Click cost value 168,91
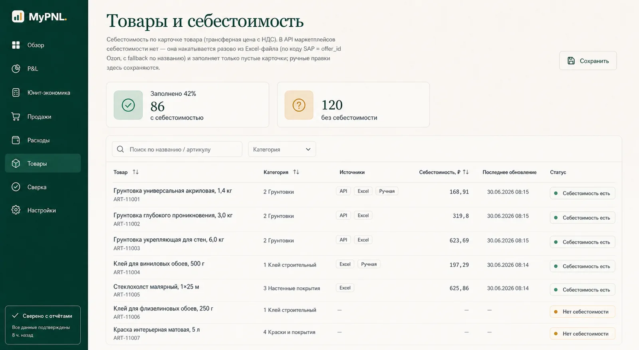The height and width of the screenshot is (350, 639). [x=459, y=192]
